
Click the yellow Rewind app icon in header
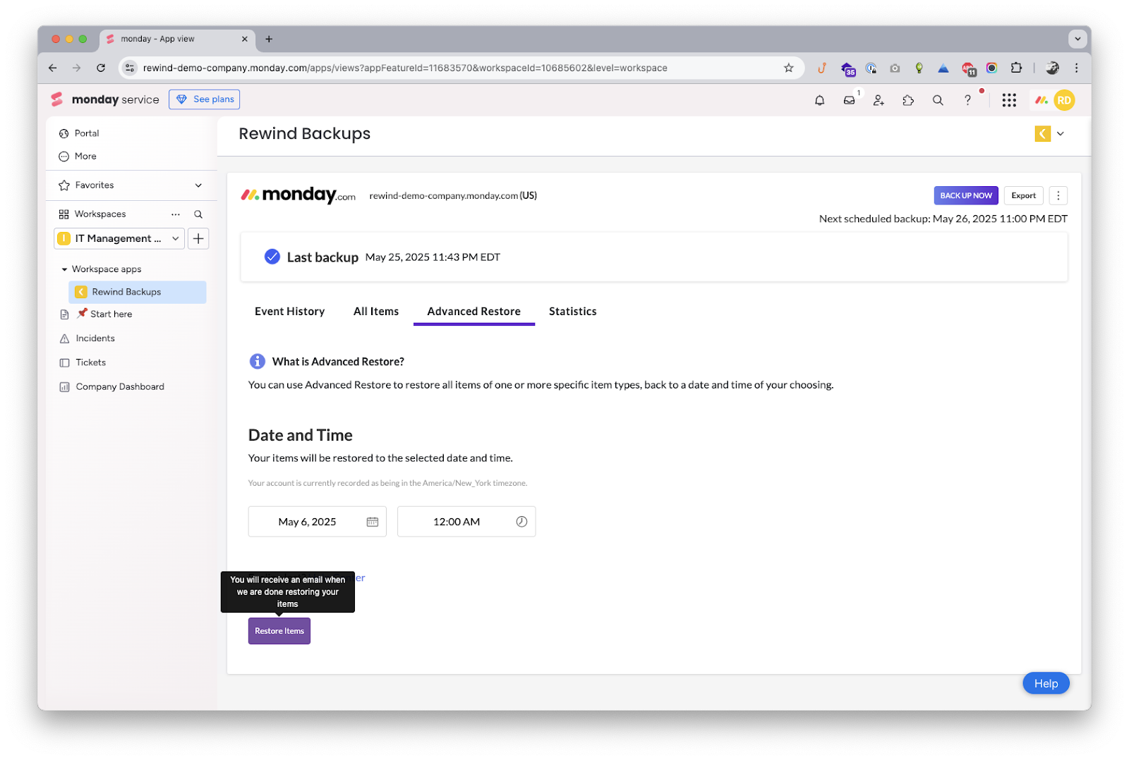[1042, 133]
